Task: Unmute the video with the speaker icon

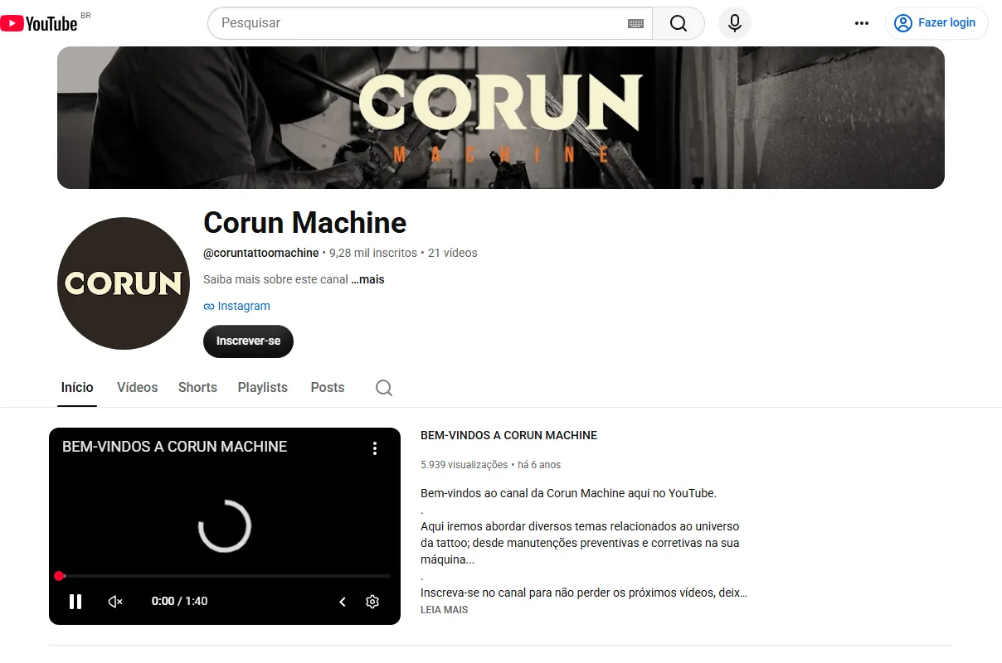Action: 116,602
